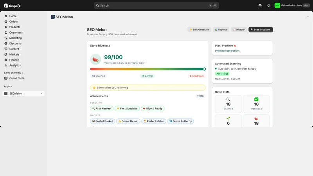The image size is (313, 176).
Task: Click the Content icon in sidebar
Action: pos(6,49)
